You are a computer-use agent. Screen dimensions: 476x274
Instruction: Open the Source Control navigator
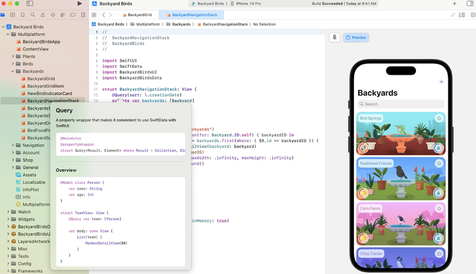coord(13,15)
